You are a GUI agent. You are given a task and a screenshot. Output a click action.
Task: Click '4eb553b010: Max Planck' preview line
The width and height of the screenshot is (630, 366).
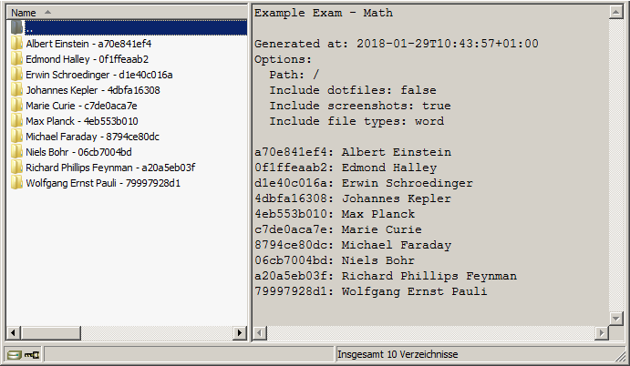(335, 214)
